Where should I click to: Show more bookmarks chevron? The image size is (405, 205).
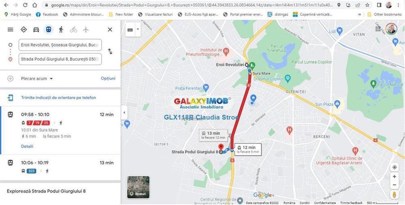(360, 15)
